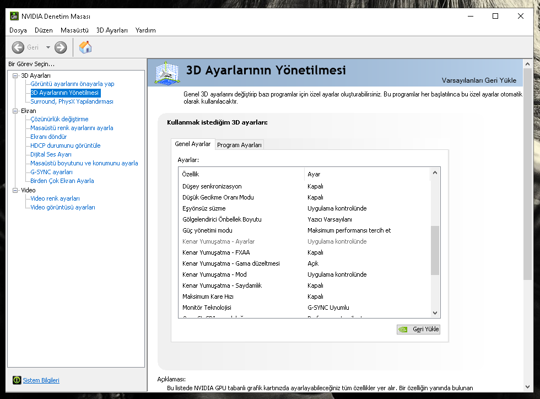Click the Home icon in toolbar

[x=85, y=47]
